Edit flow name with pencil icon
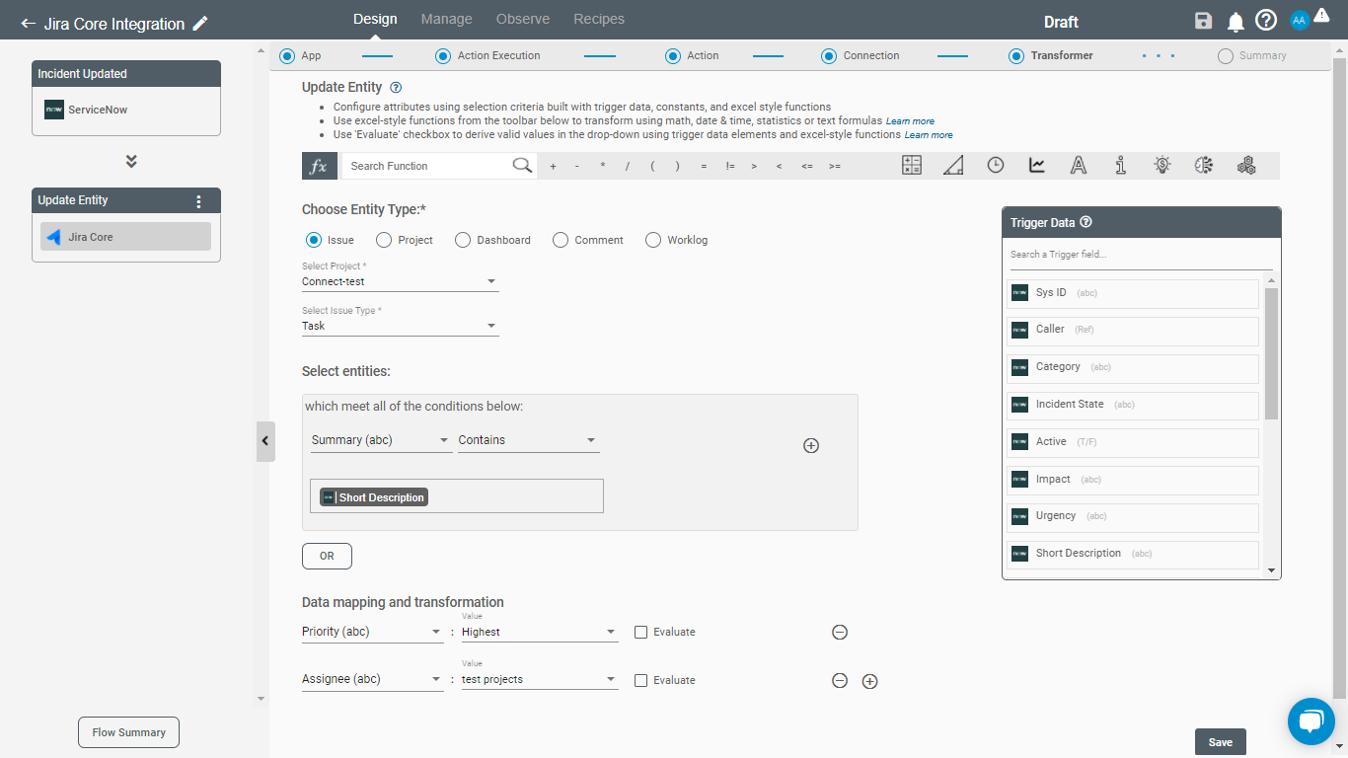Viewport: 1348px width, 758px height. (x=200, y=24)
